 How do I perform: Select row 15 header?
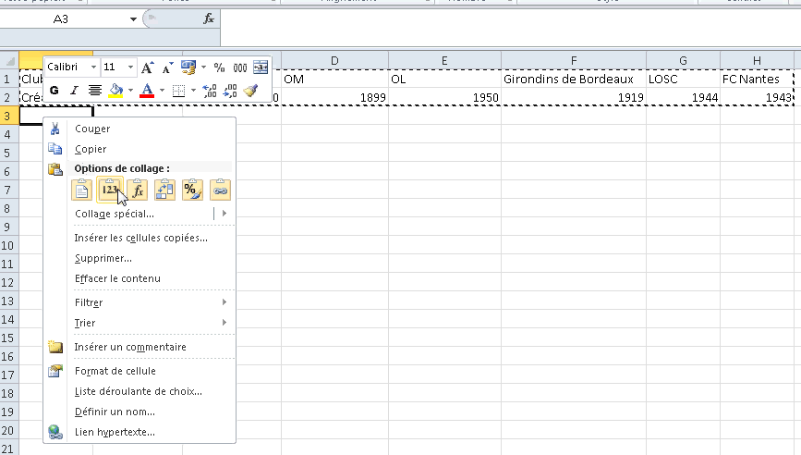coord(9,338)
